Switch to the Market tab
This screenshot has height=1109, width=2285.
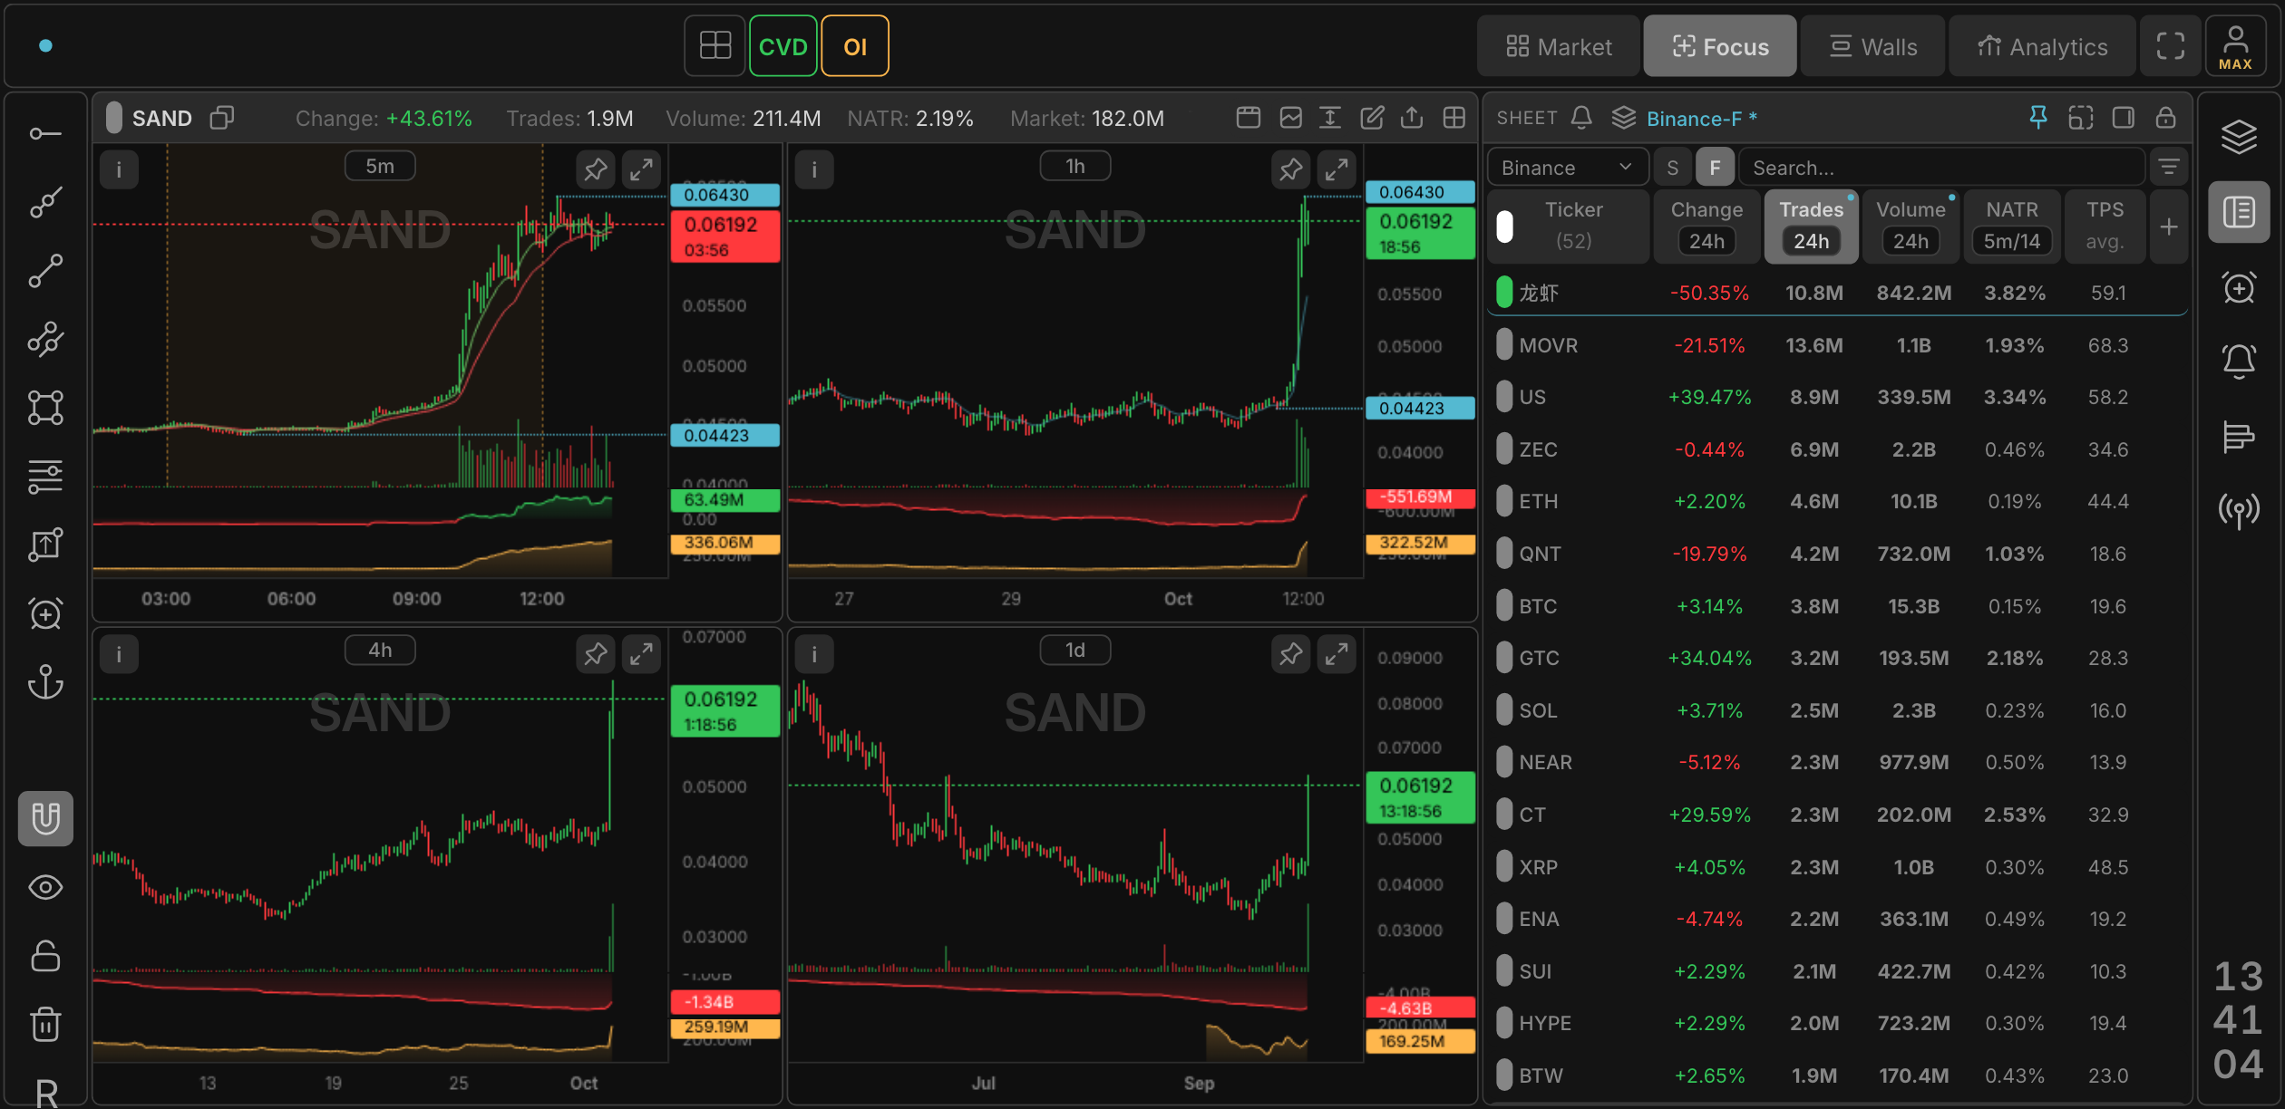[x=1560, y=46]
